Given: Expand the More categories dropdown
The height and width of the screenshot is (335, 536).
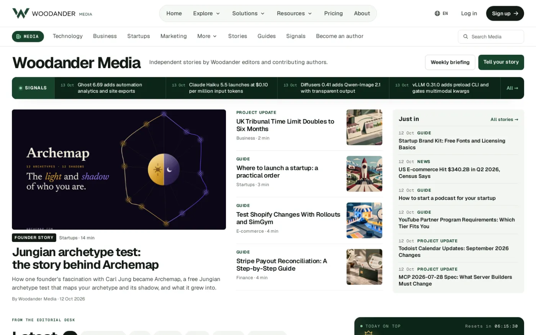Looking at the screenshot, I should pos(207,36).
